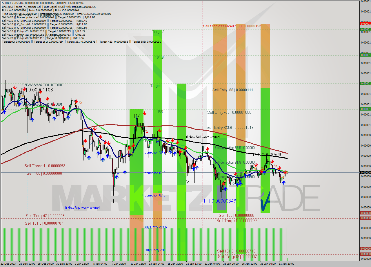
Task: Click the 'Target1' label on green column
Action: coord(157,86)
